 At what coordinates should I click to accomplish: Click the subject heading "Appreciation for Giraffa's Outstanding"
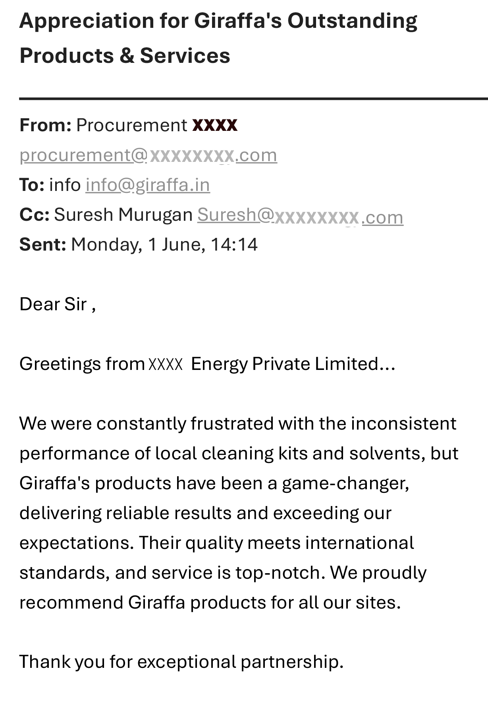218,21
